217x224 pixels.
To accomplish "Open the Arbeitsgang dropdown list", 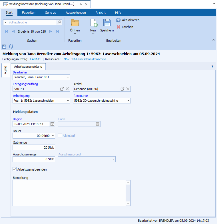I will [68, 101].
